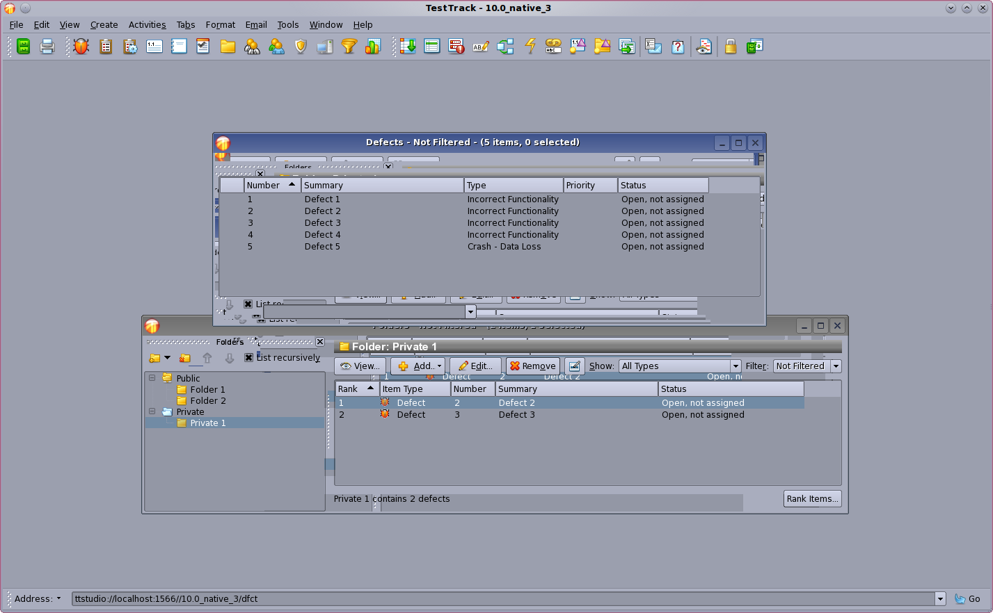993x613 pixels.
Task: Sort Defects window by Number column header
Action: click(272, 186)
